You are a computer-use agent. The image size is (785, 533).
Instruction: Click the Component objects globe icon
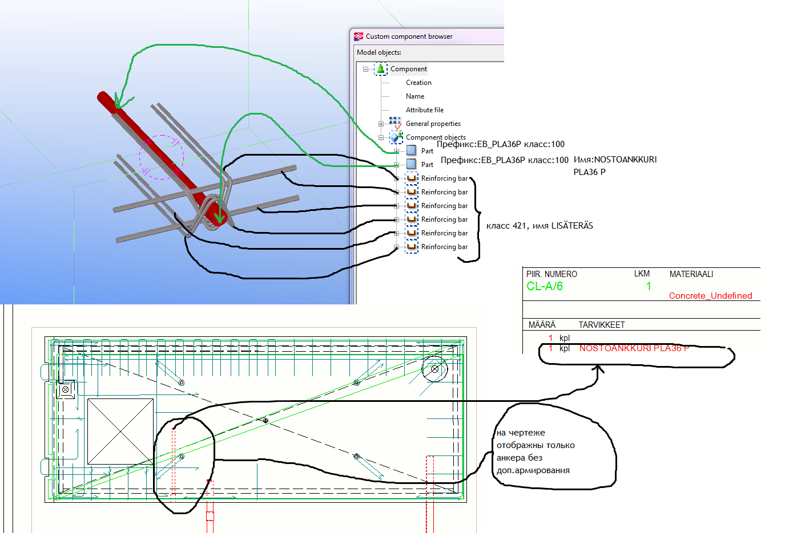pyautogui.click(x=396, y=137)
